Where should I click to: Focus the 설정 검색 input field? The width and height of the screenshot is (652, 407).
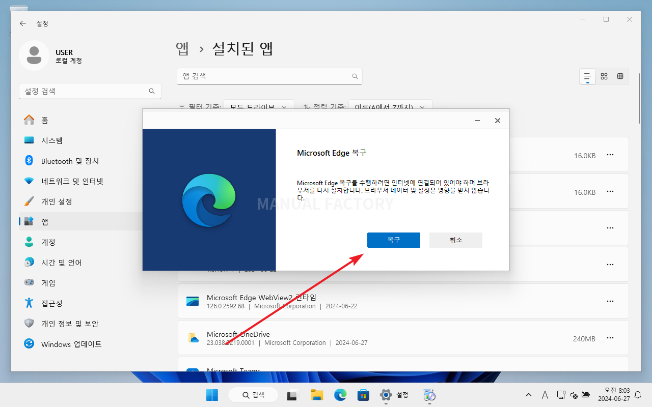pyautogui.click(x=90, y=92)
